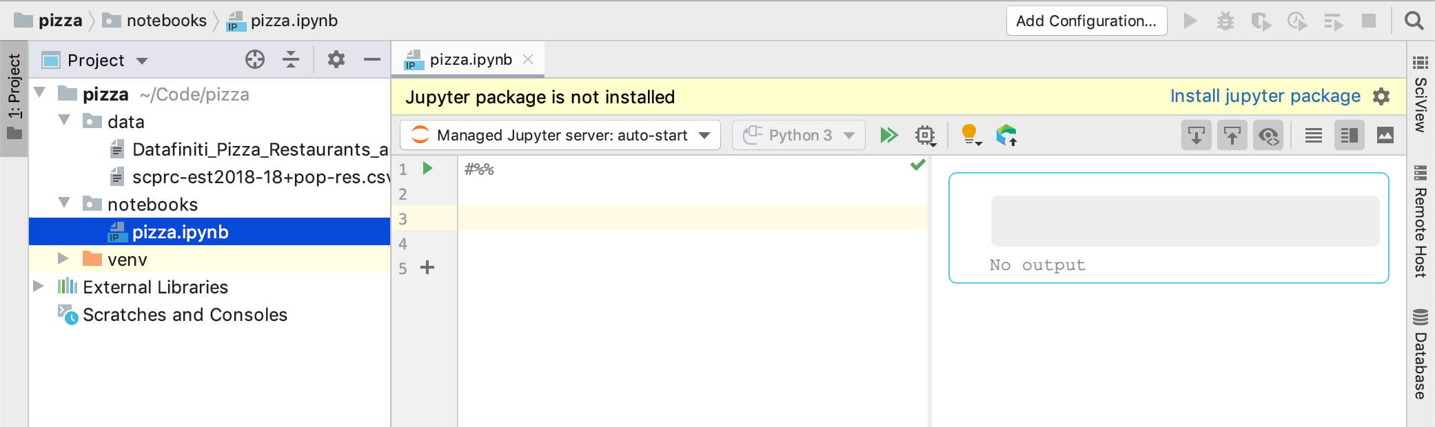Switch to editor-only view mode

[1313, 136]
